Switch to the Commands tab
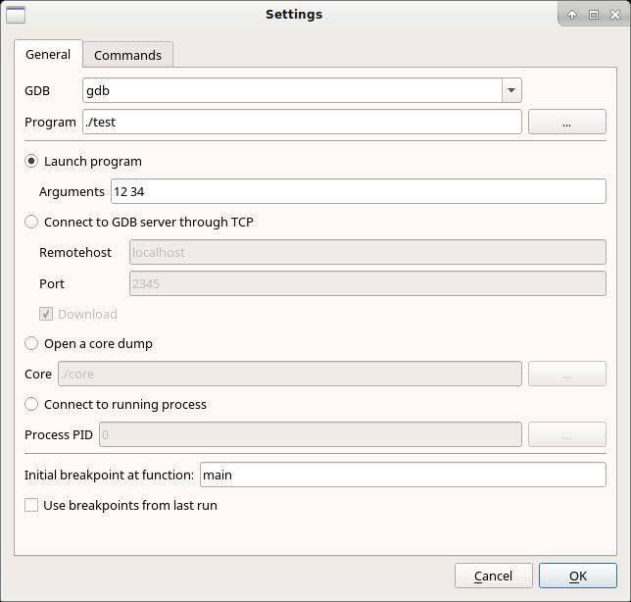Screen dimensions: 631x602 pos(127,55)
